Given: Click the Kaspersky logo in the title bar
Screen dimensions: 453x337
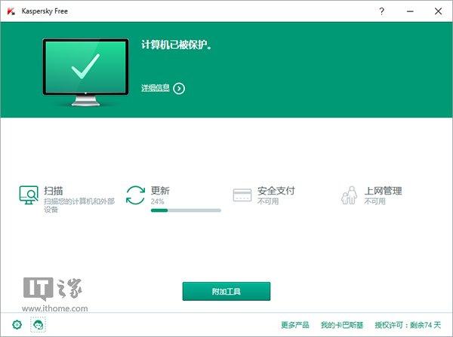Looking at the screenshot, I should pos(11,11).
